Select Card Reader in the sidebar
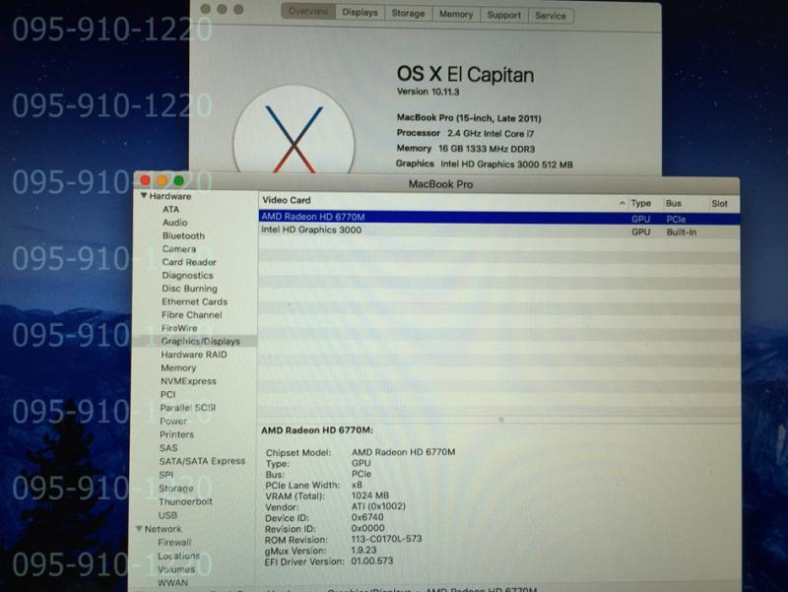Image resolution: width=788 pixels, height=592 pixels. [x=189, y=262]
